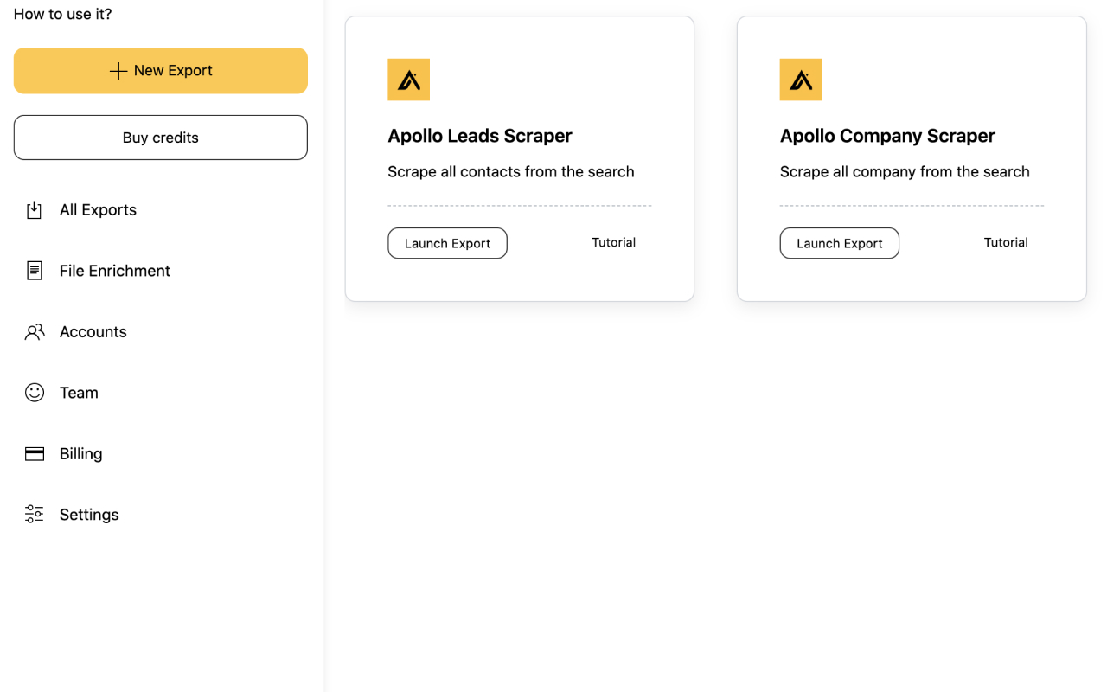
Task: Click the 'How to use it?' text
Action: [62, 14]
